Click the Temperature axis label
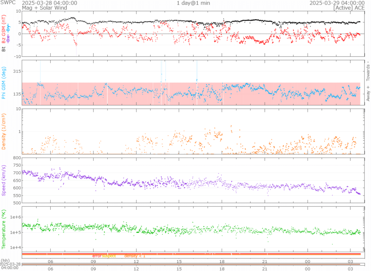Screen dimensions: 371x271 click(4, 228)
